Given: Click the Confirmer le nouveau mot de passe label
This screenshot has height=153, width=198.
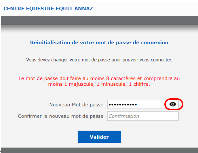Looking at the screenshot, I should (61, 116).
